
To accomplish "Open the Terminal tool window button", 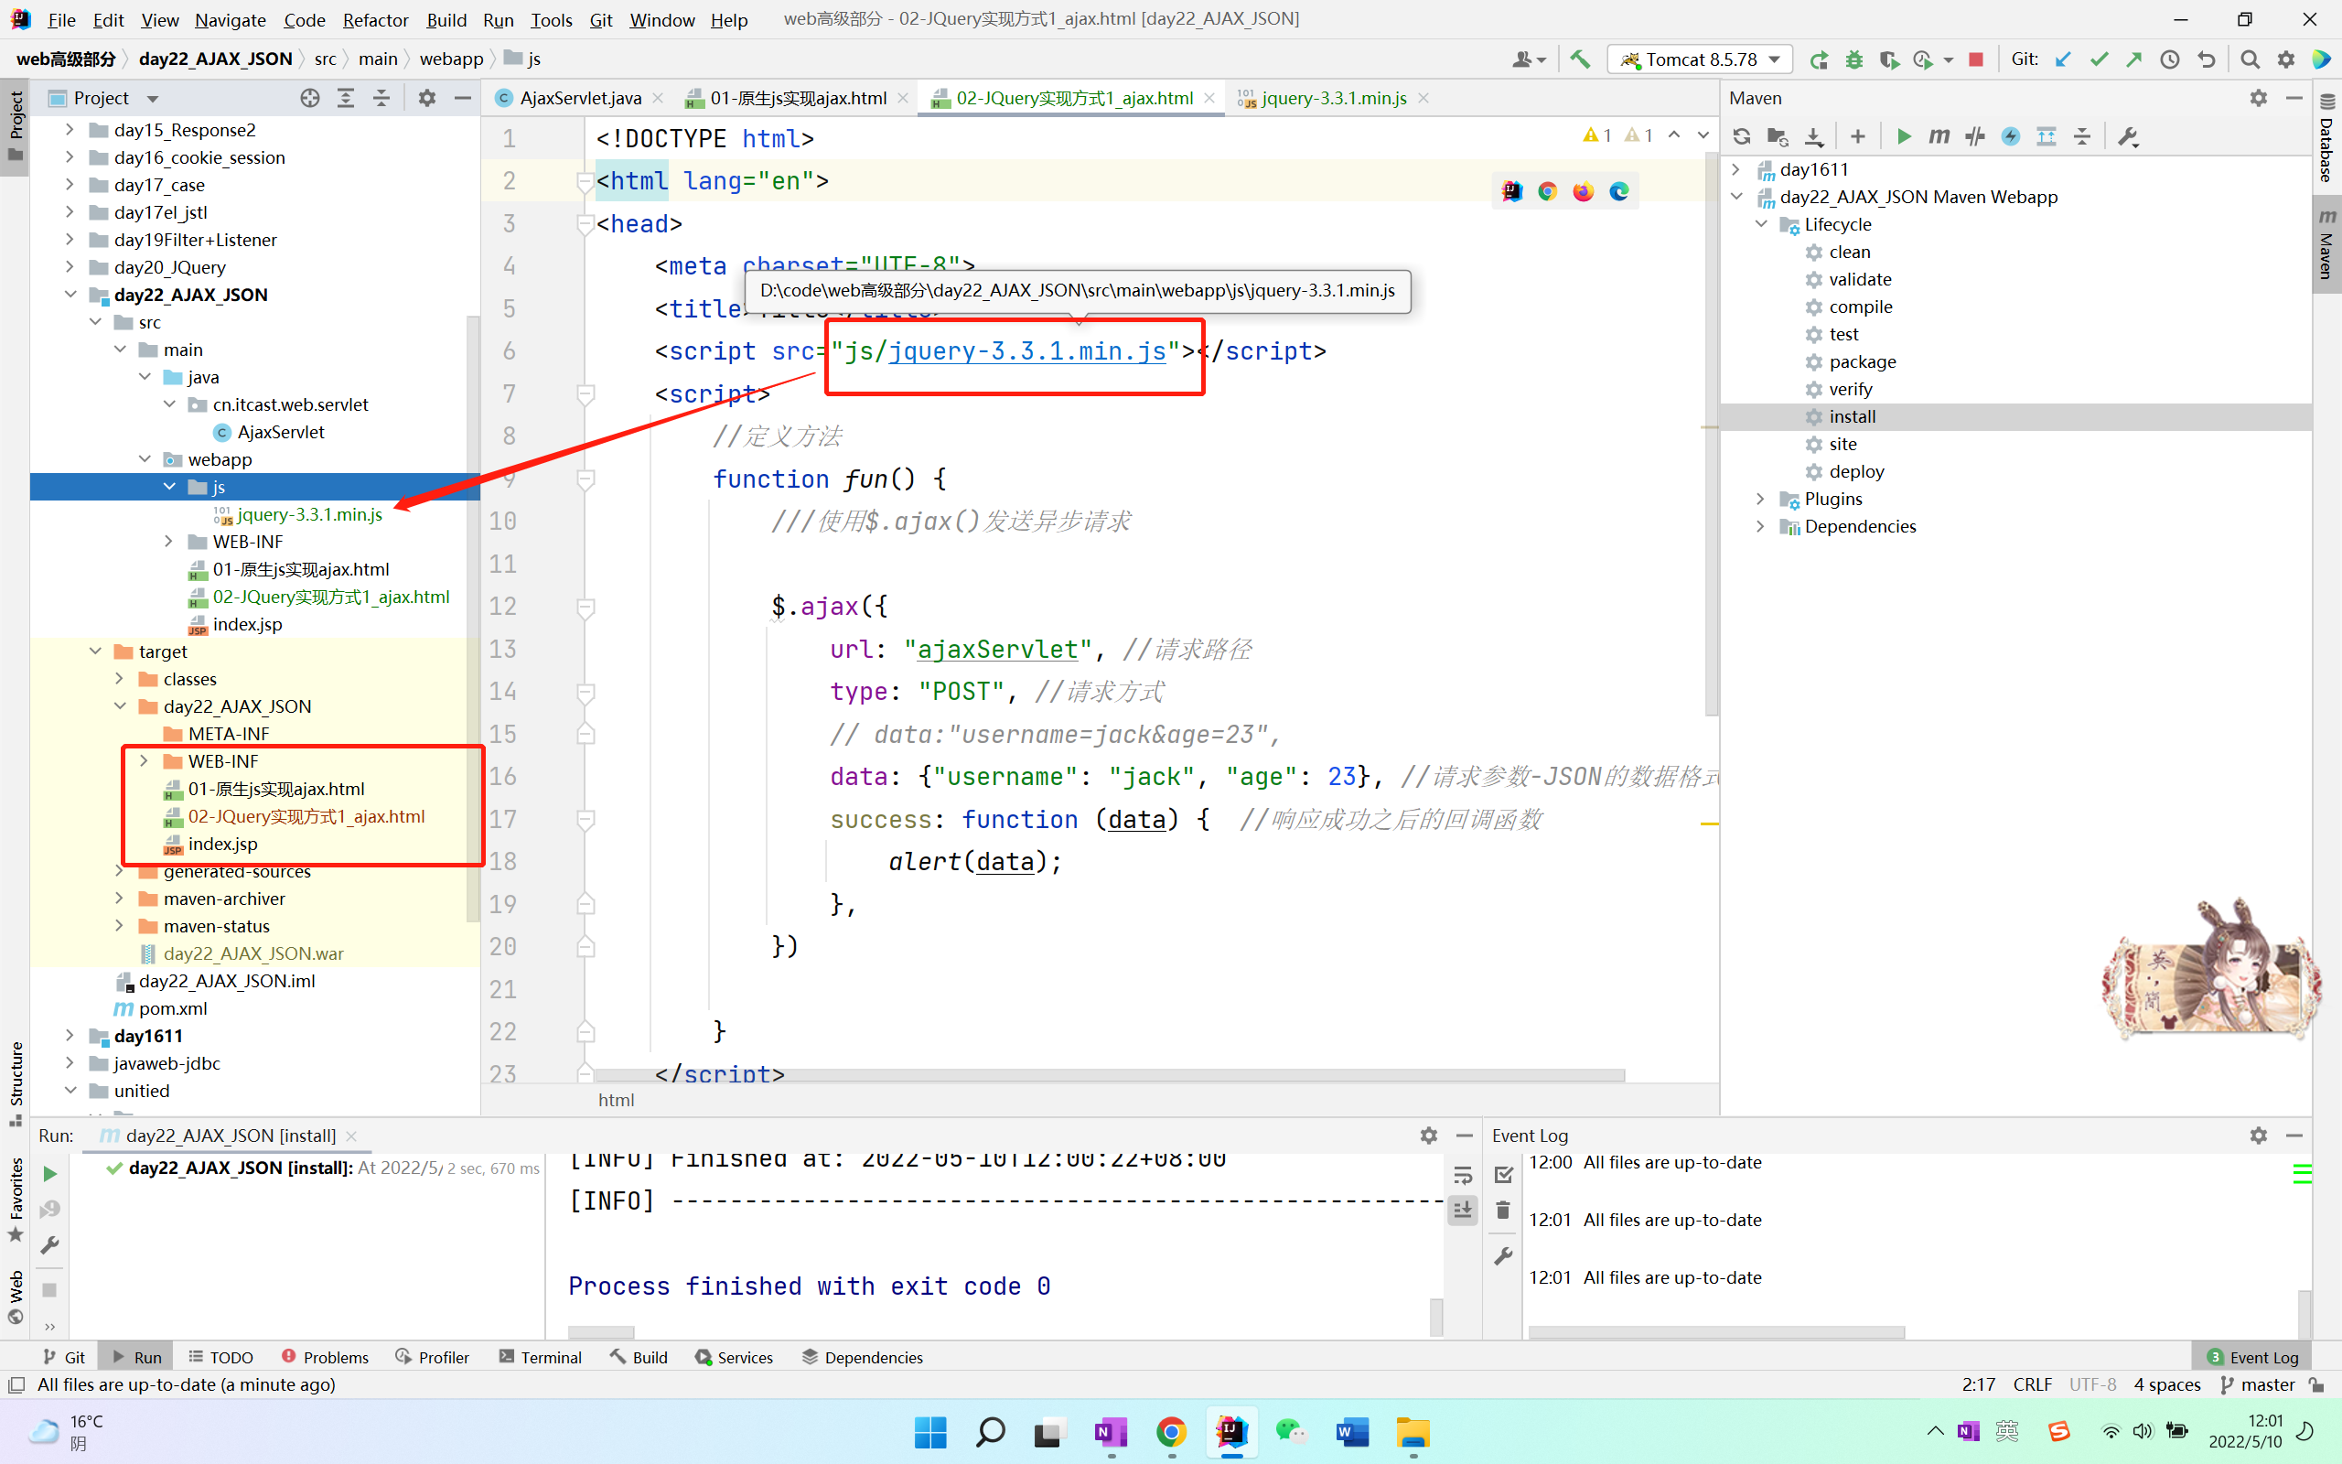I will point(540,1357).
